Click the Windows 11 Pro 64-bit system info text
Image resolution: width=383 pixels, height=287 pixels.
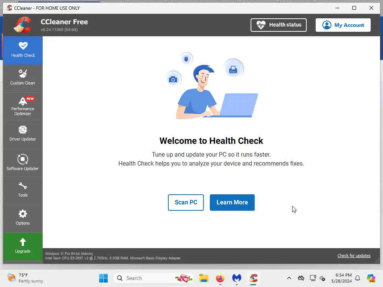(69, 254)
